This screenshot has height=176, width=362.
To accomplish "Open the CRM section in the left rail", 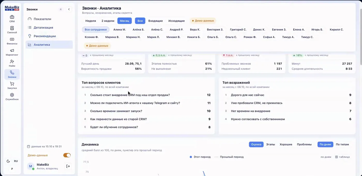I will 12,19.
